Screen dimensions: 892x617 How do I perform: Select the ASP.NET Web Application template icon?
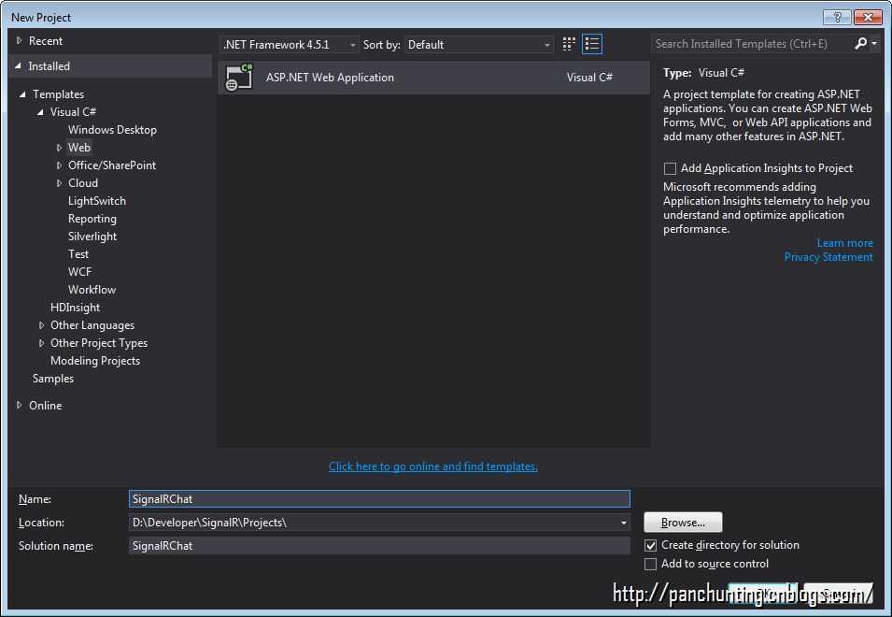pos(239,78)
